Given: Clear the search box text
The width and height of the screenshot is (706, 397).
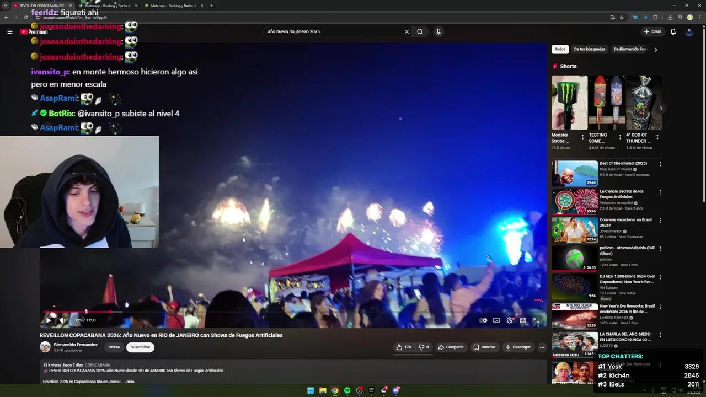Looking at the screenshot, I should click(x=407, y=31).
